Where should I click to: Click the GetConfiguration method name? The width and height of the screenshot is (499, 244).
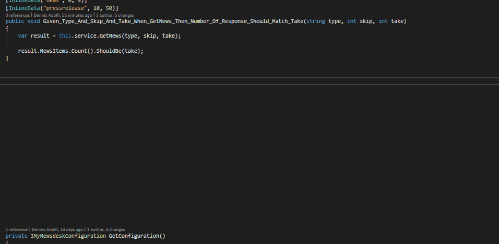point(134,236)
